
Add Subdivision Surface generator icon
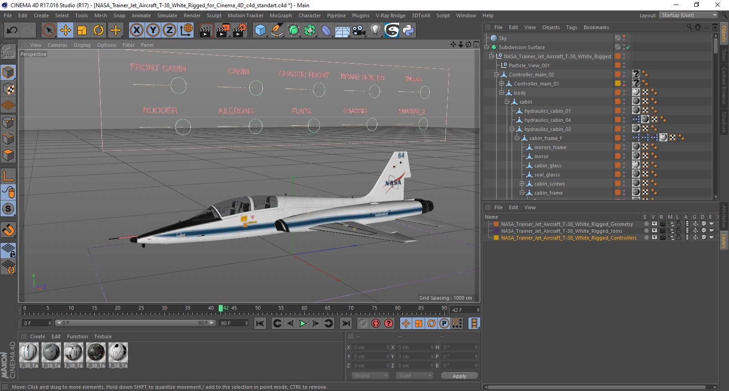293,30
